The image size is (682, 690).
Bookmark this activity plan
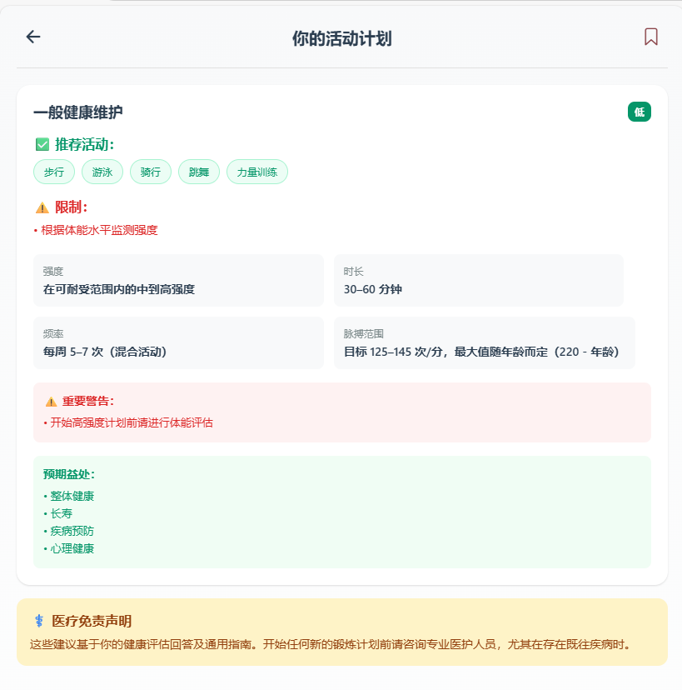[x=650, y=37]
